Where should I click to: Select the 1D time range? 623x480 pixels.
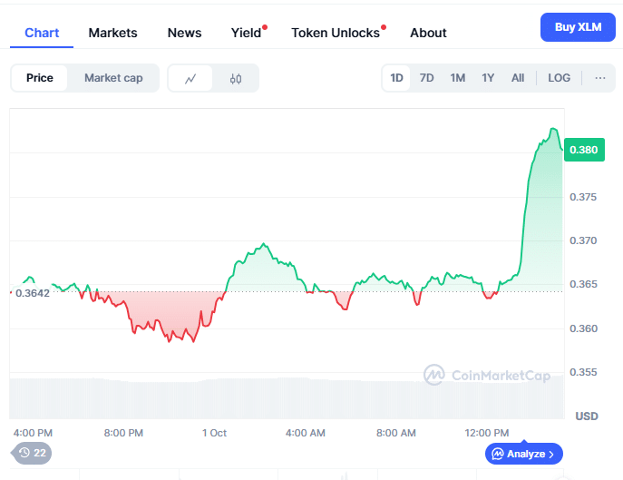396,78
